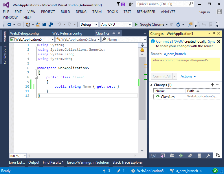Click the Navigate Backward arrow icon

[9, 24]
